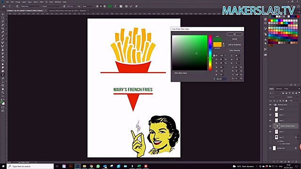This screenshot has width=301, height=169.
Task: Click the warp text icon in options bar
Action: click(115, 6)
